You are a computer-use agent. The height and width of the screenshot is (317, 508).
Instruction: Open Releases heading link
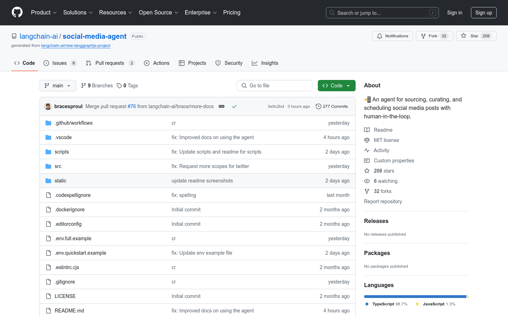(376, 221)
